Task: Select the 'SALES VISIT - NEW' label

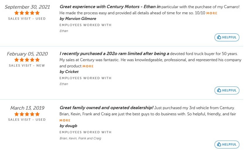Action: (x=27, y=65)
